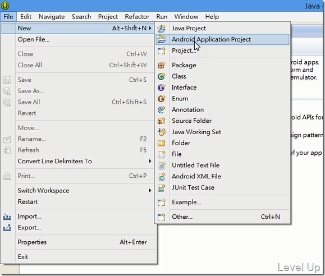
Task: Click the Java Project icon
Action: pos(162,28)
